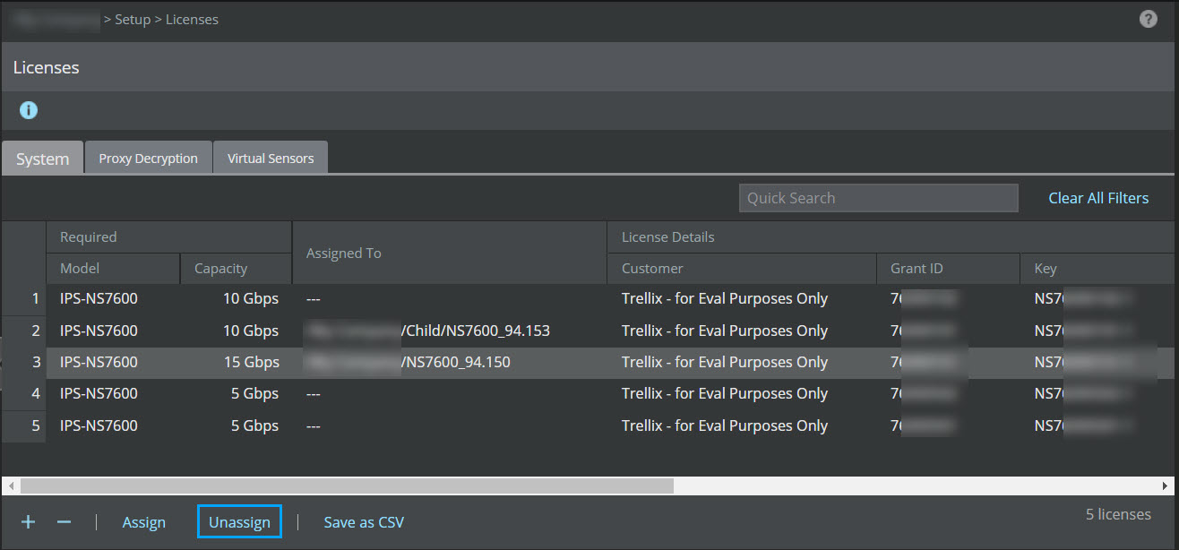Sort by the Model column header
Screen dimensions: 1179x550
point(113,268)
